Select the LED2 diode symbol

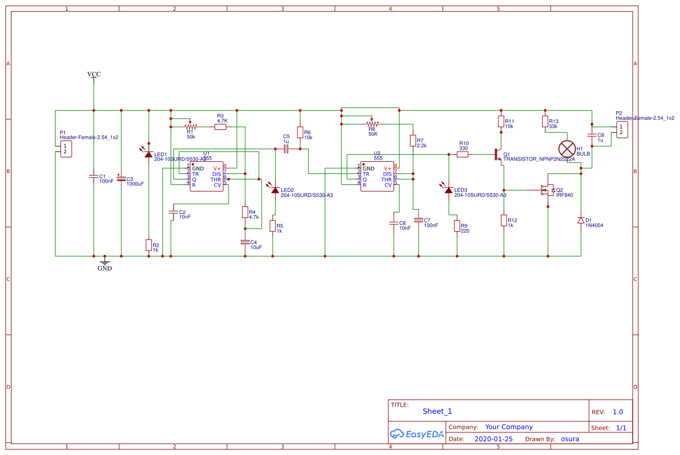coord(275,189)
